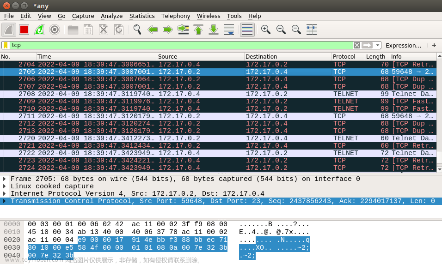Sort by the Time column header
This screenshot has height=264, width=442.
pyautogui.click(x=97, y=57)
